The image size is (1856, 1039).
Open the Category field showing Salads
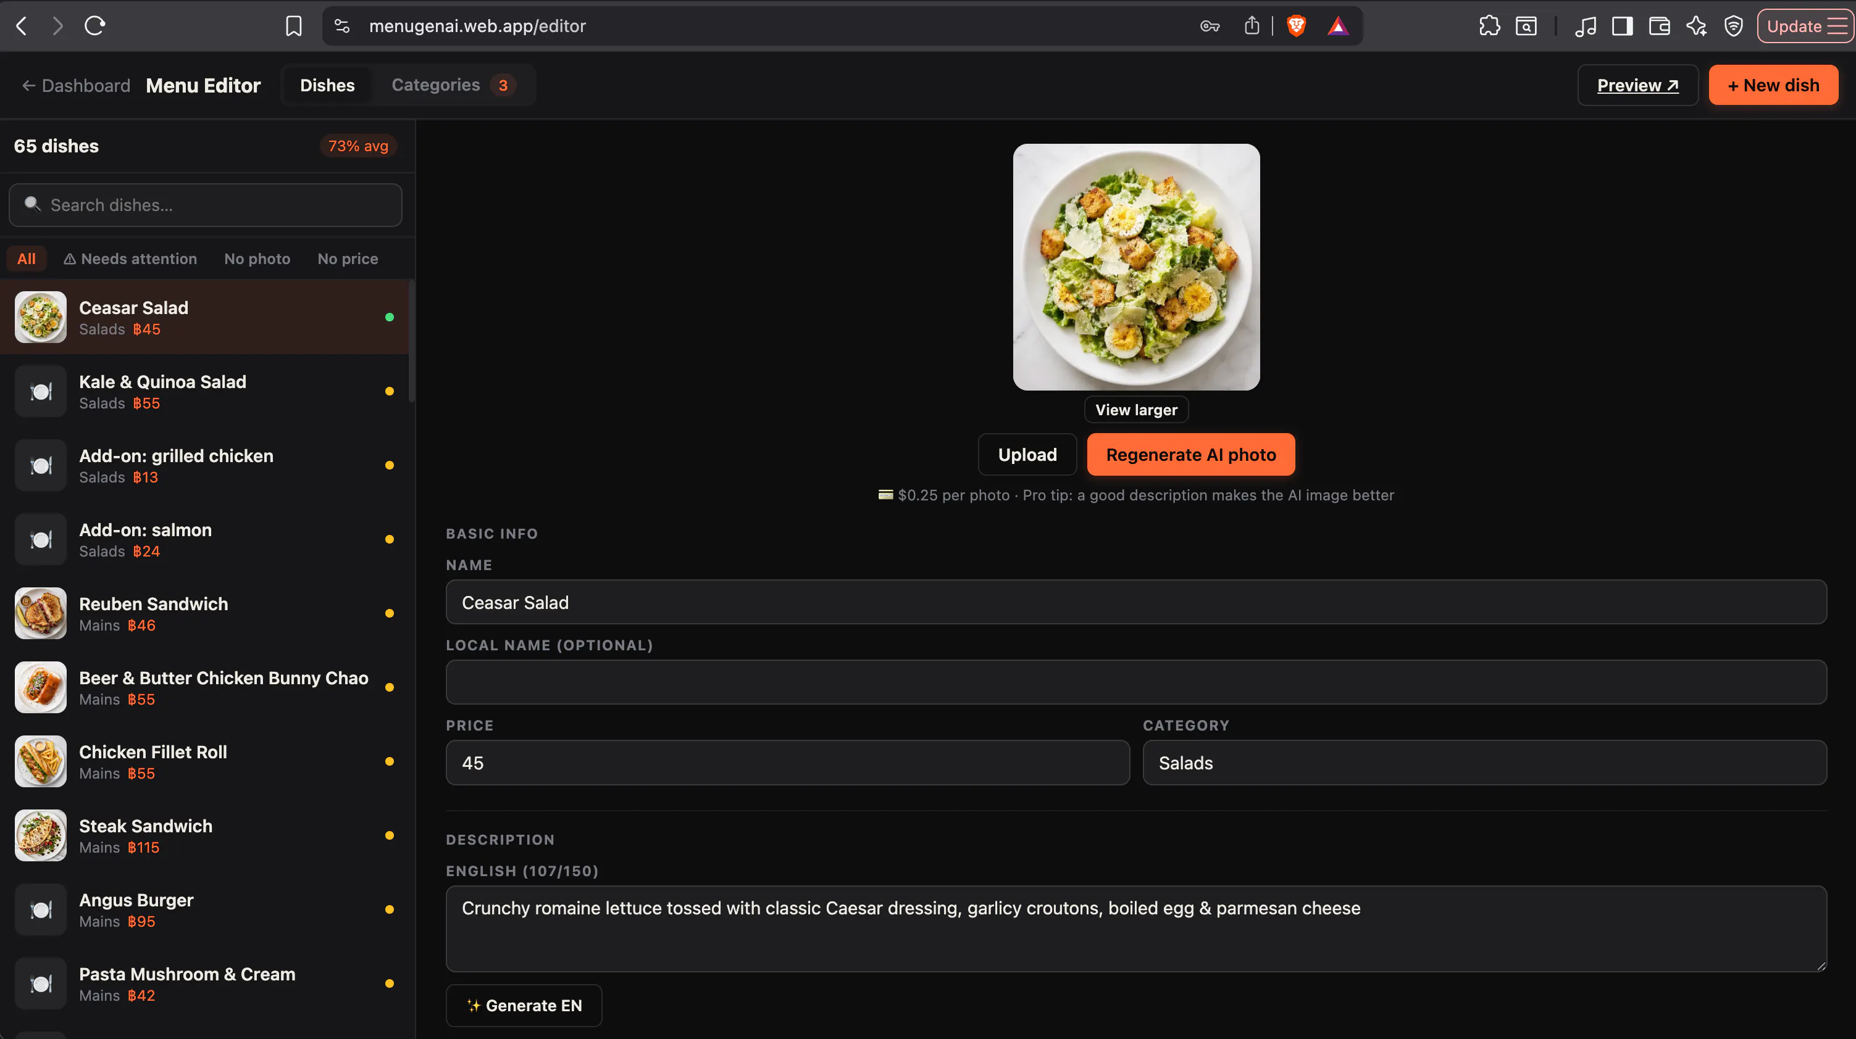click(x=1485, y=763)
